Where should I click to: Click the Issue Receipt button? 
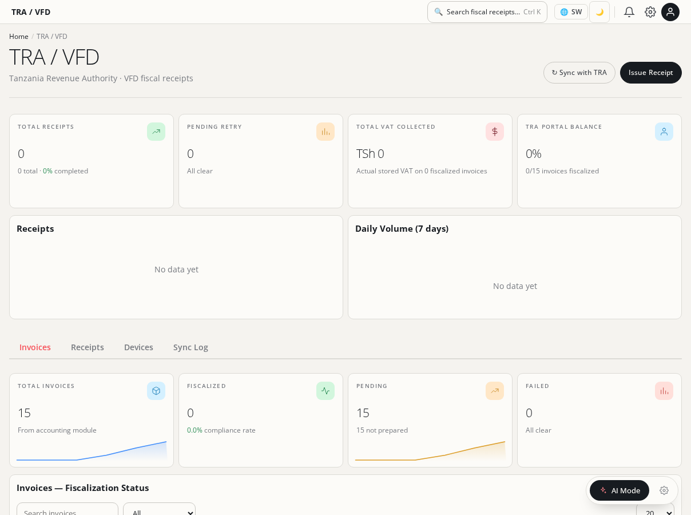pyautogui.click(x=651, y=73)
